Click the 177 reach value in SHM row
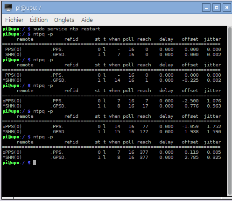232x201 pixels. pyautogui.click(x=144, y=132)
